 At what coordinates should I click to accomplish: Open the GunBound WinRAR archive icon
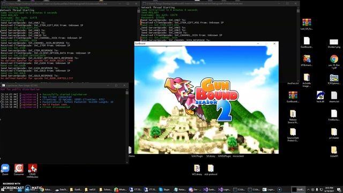coord(293,97)
